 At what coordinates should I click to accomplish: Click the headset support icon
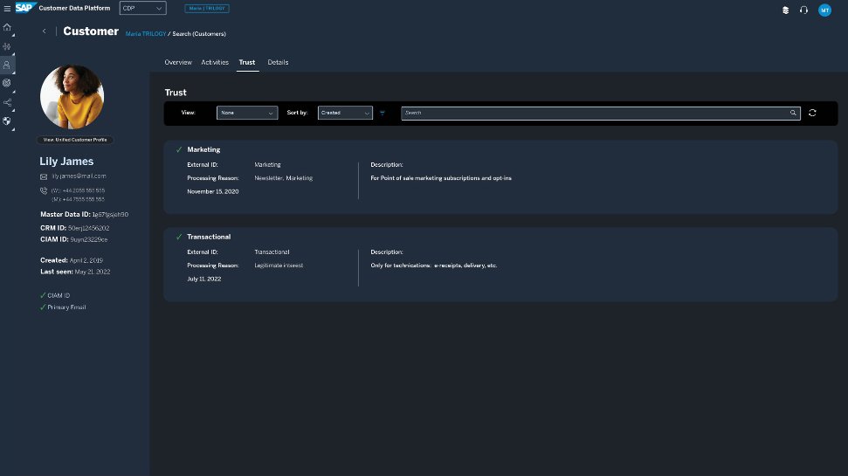803,10
